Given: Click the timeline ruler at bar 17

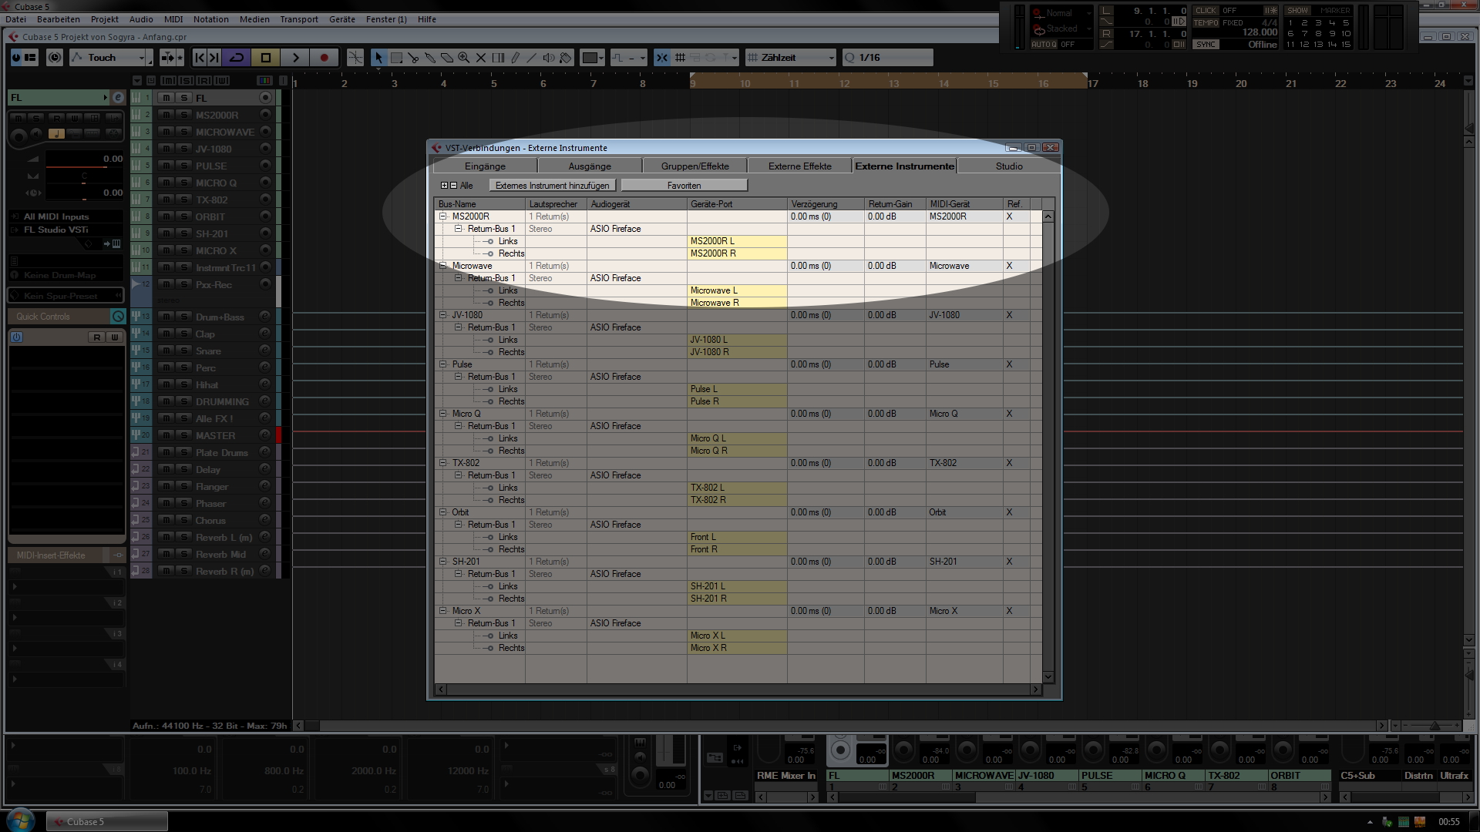Looking at the screenshot, I should [1093, 83].
